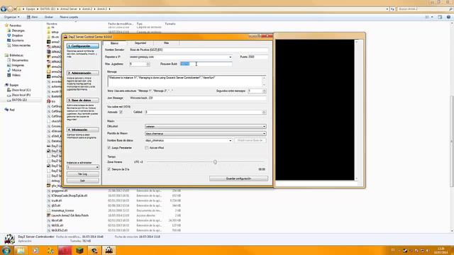Toggle the Siempre de Día checkbox
454x255 pixels.
pyautogui.click(x=109, y=169)
